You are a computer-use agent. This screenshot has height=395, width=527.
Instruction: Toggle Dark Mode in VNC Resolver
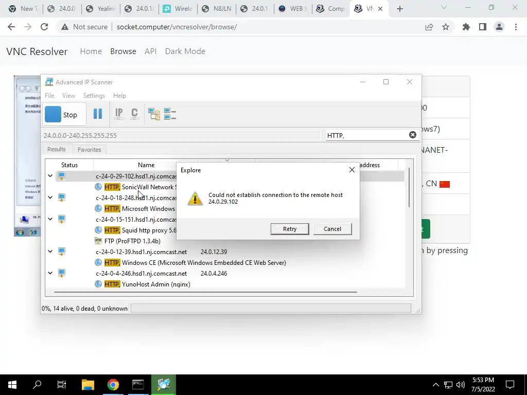click(x=185, y=51)
